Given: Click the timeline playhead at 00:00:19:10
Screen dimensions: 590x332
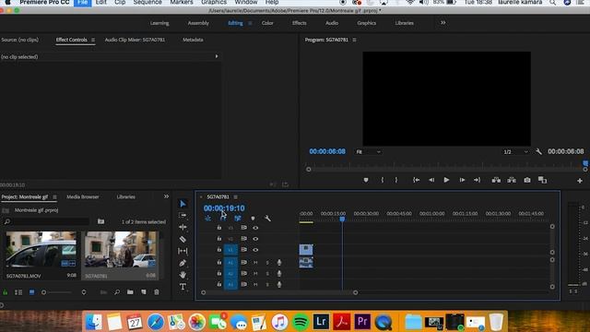Looking at the screenshot, I should [x=342, y=219].
